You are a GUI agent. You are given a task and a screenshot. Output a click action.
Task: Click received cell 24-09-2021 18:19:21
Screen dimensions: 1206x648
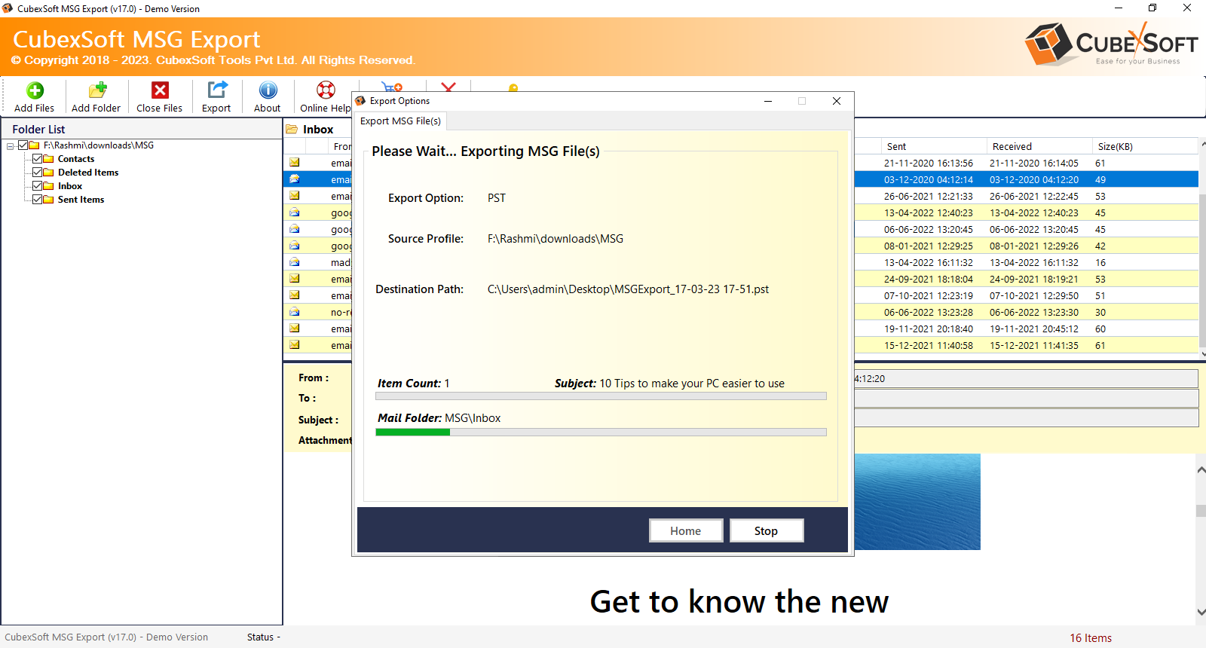click(1033, 279)
